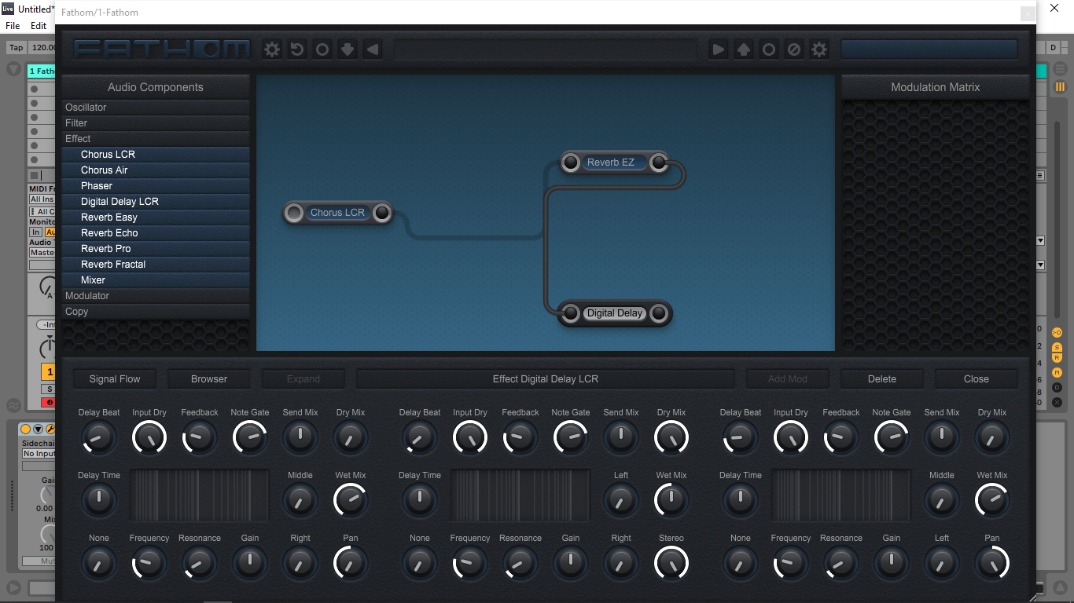This screenshot has width=1074, height=603.
Task: Click the round triangle icon under Live's Tap button
Action: click(13, 69)
